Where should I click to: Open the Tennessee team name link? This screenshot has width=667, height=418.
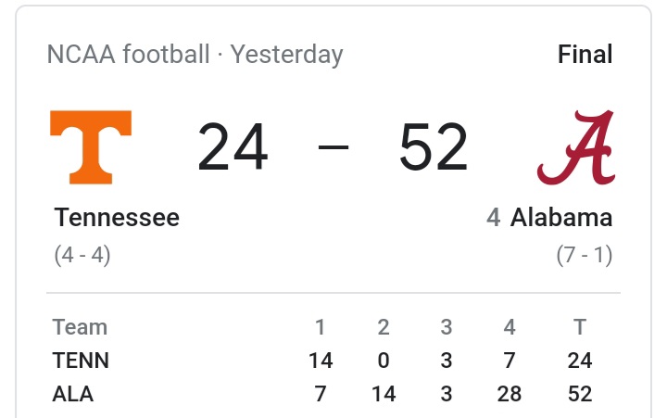(x=117, y=218)
